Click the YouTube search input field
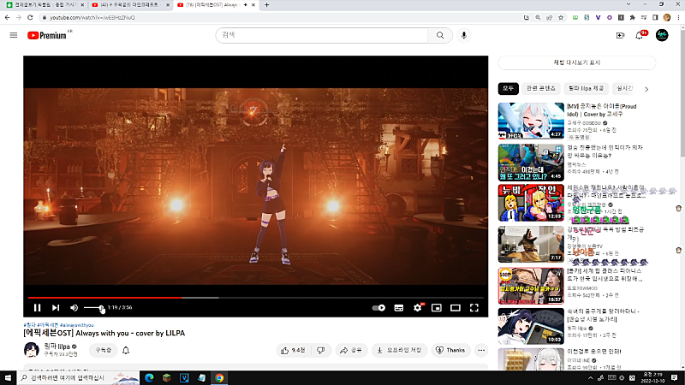Viewport: 685px width, 385px height. tap(322, 35)
